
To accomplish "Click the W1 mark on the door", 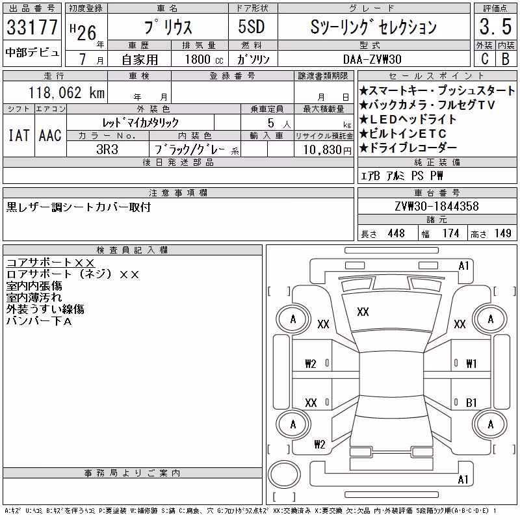I will (x=471, y=364).
